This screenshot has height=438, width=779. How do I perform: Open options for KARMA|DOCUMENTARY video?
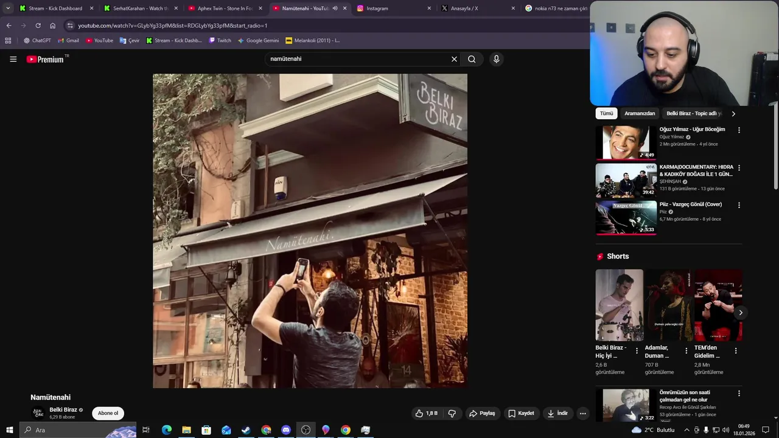click(739, 168)
